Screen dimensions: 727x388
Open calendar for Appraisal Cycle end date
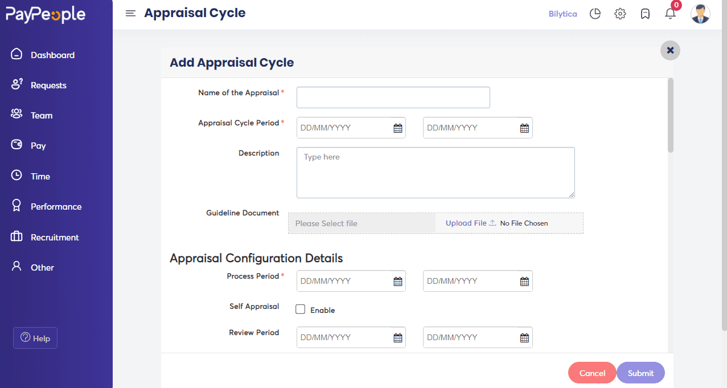coord(524,128)
